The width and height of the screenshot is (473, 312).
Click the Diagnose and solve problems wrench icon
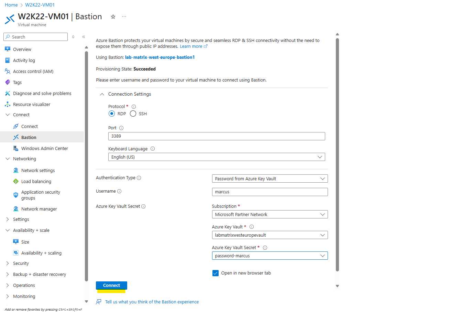coord(8,93)
